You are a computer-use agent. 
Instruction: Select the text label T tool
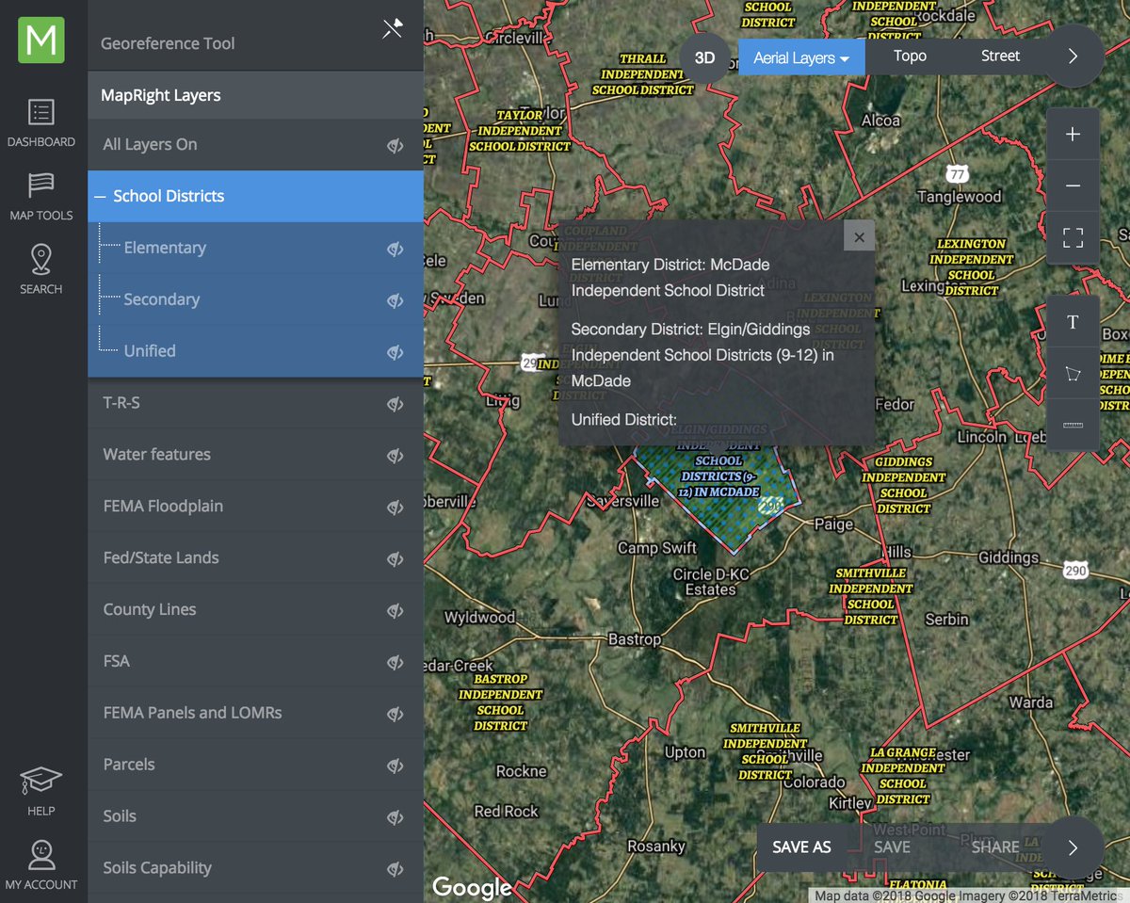tap(1073, 322)
